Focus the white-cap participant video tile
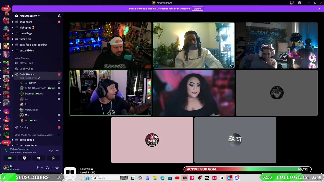The image size is (324, 182). pos(110,45)
